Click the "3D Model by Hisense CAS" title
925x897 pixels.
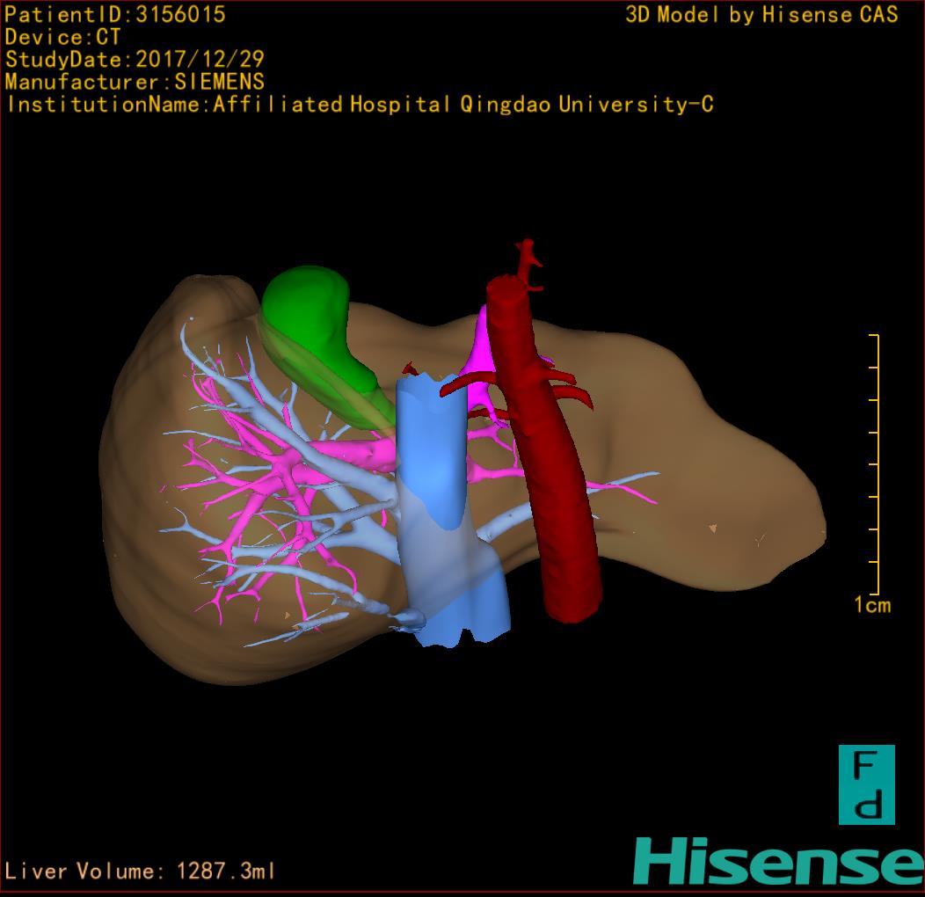point(761,14)
